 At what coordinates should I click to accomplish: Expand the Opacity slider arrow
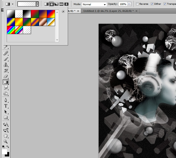point(129,4)
